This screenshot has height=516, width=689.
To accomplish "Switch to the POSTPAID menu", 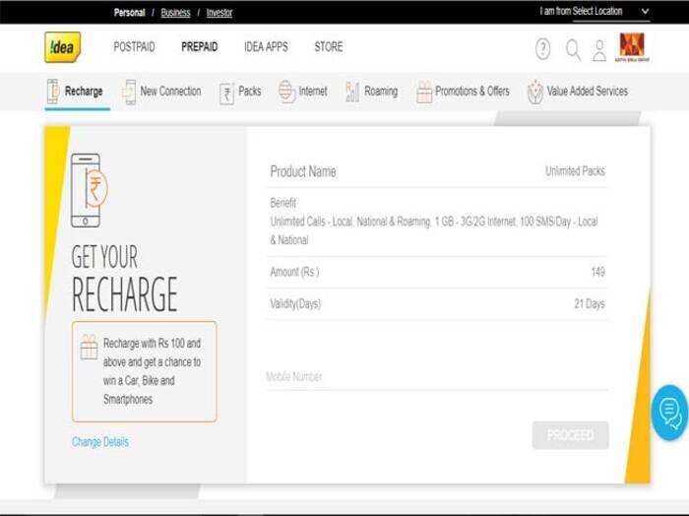I will click(x=134, y=46).
